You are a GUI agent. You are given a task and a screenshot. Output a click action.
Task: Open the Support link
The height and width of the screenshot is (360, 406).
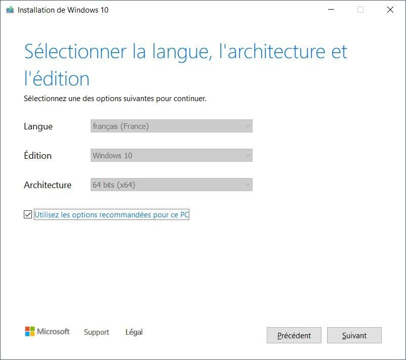tap(97, 332)
